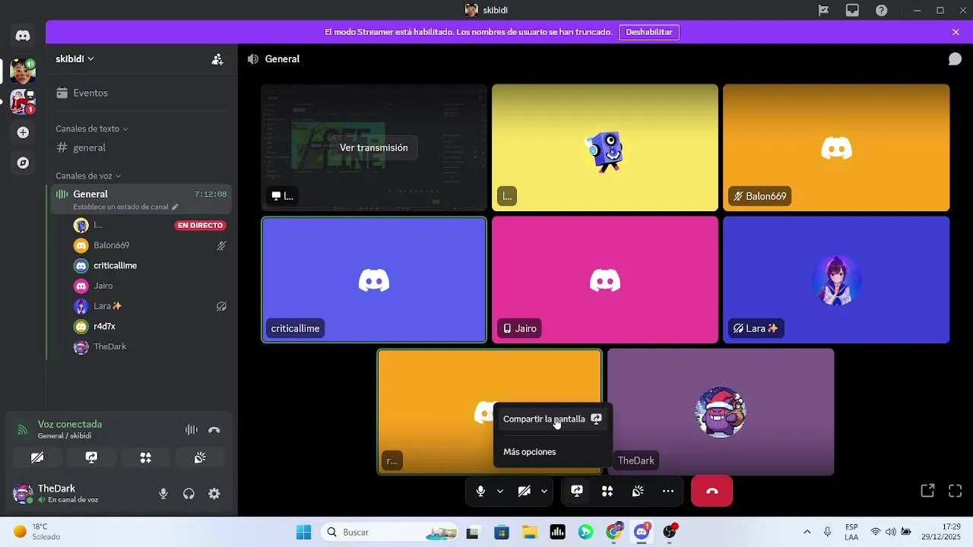Open OBS Studio from the taskbar

670,532
